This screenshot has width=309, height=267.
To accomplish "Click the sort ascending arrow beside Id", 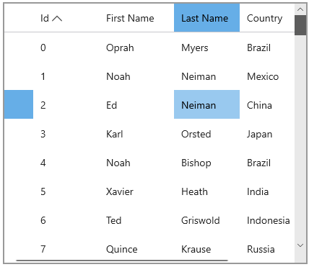I will pos(57,19).
